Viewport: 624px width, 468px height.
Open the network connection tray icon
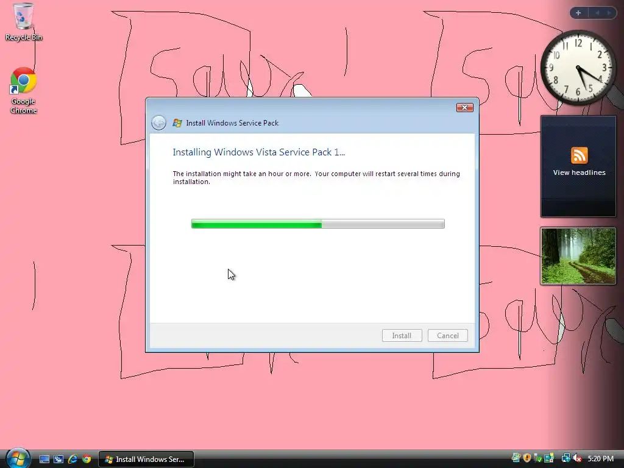click(565, 458)
